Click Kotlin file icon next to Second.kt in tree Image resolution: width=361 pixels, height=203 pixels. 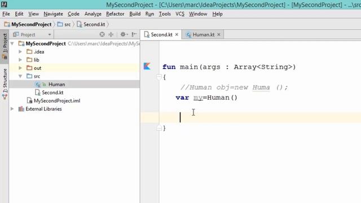pos(38,92)
